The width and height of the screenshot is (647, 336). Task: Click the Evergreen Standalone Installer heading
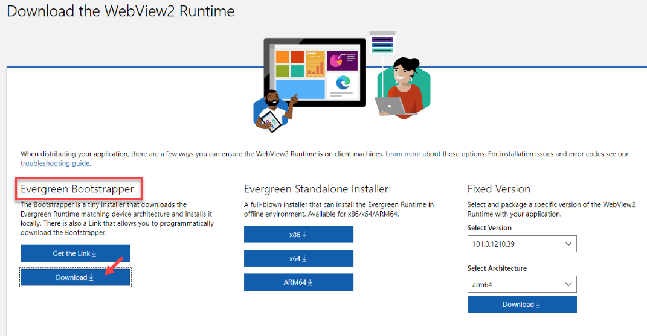point(316,189)
